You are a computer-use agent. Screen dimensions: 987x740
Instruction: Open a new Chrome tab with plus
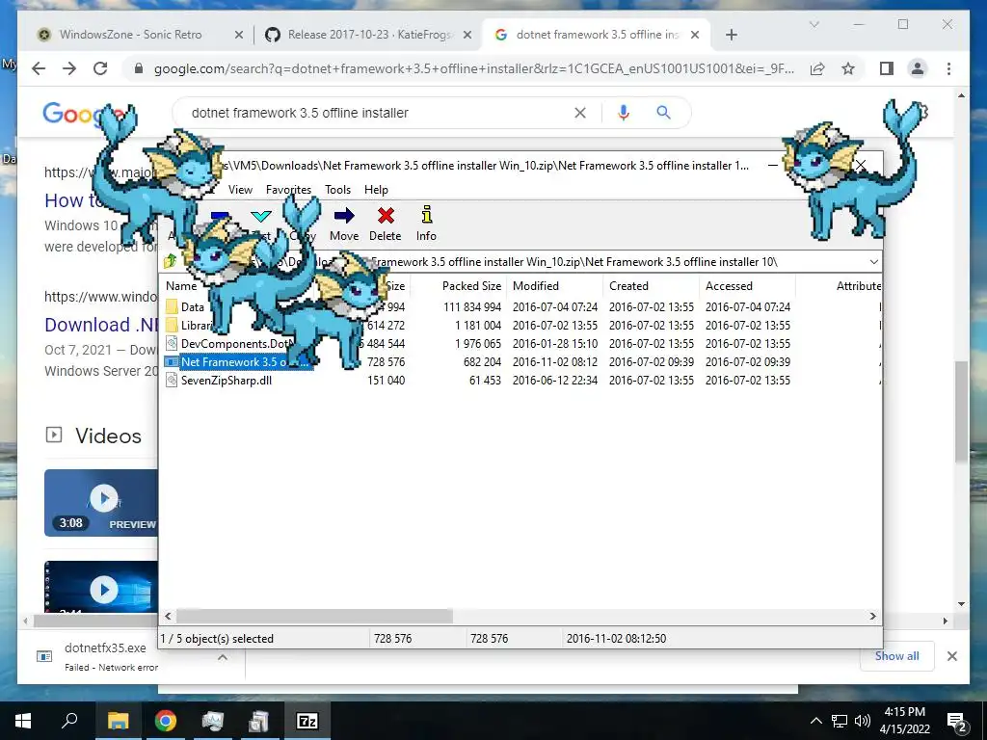coord(731,35)
